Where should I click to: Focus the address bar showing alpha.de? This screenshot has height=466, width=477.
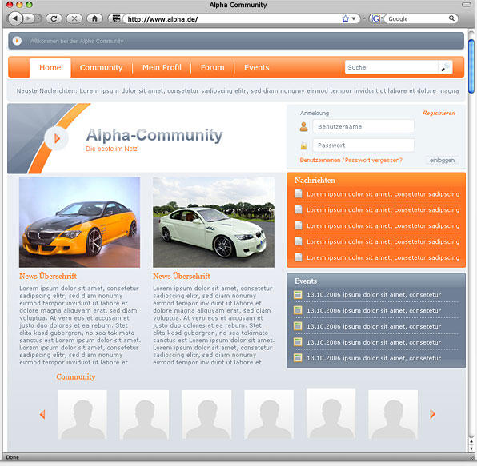pyautogui.click(x=232, y=19)
